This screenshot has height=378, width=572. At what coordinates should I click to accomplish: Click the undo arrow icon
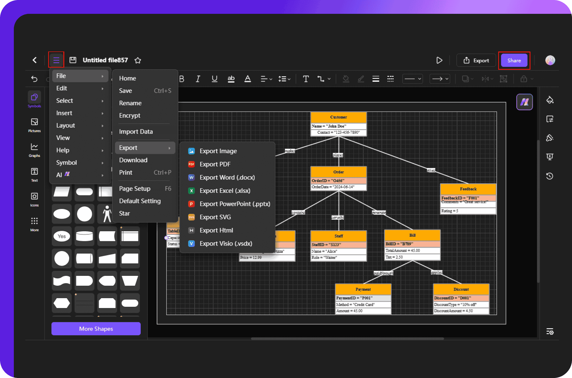(34, 79)
